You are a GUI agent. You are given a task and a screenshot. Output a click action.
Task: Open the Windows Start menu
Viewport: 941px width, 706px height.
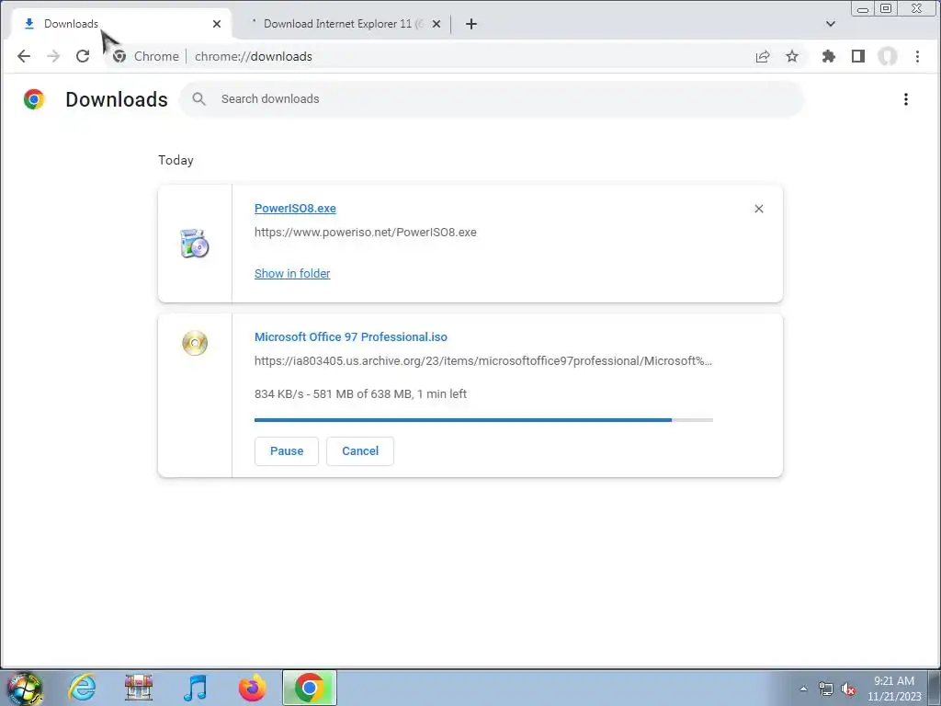point(23,688)
